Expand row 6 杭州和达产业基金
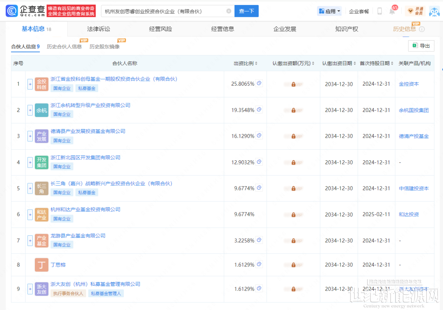This screenshot has height=310, width=443. pyautogui.click(x=30, y=214)
